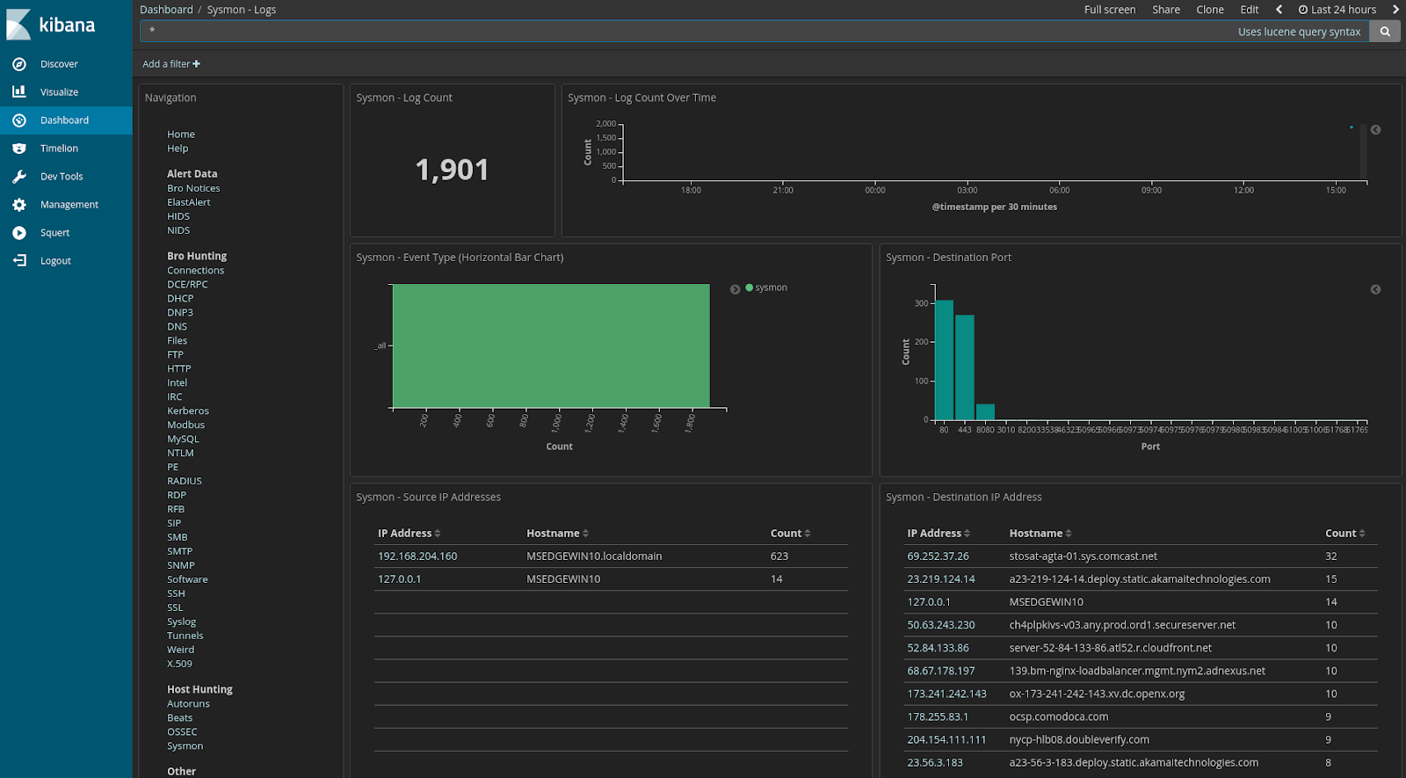Click Clone in top menu
The height and width of the screenshot is (778, 1406).
[1210, 10]
